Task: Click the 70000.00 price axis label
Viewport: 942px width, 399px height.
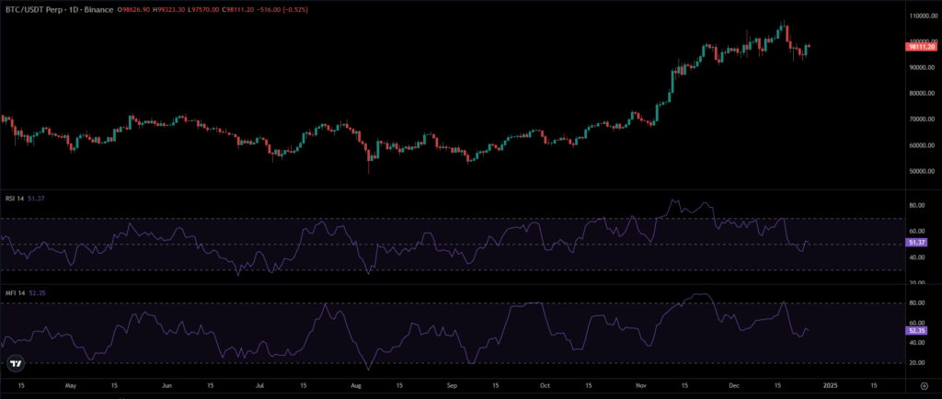Action: click(x=924, y=120)
